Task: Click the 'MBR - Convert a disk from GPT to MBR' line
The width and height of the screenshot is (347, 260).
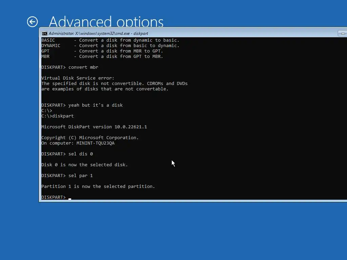Action: (x=102, y=57)
